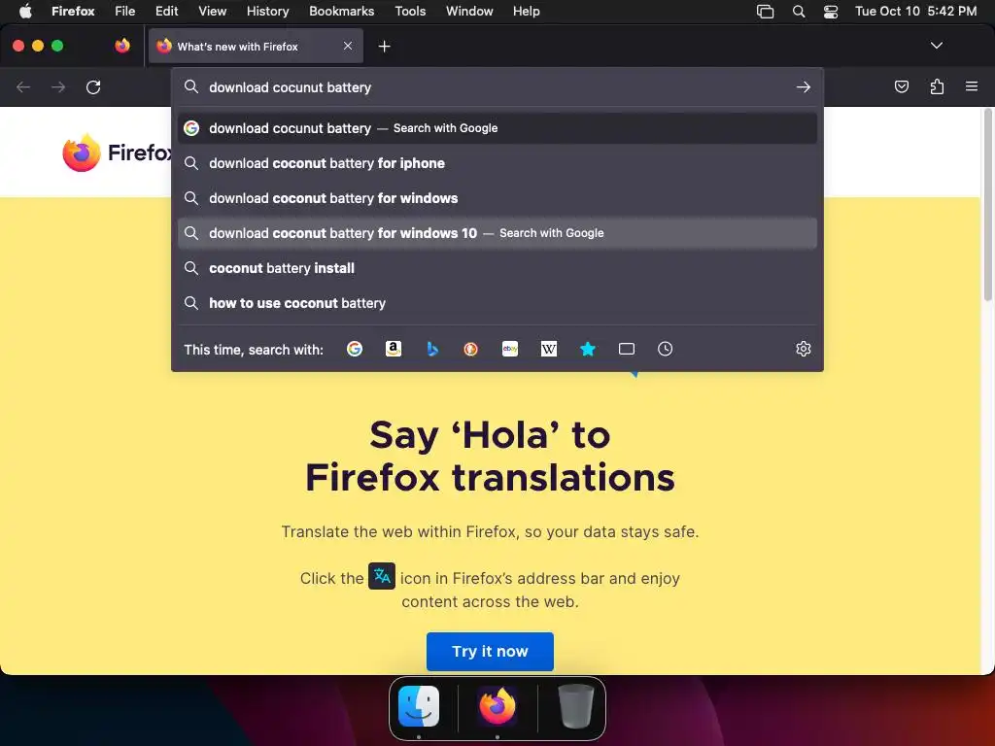
Task: Open the Edit menu
Action: click(x=167, y=12)
